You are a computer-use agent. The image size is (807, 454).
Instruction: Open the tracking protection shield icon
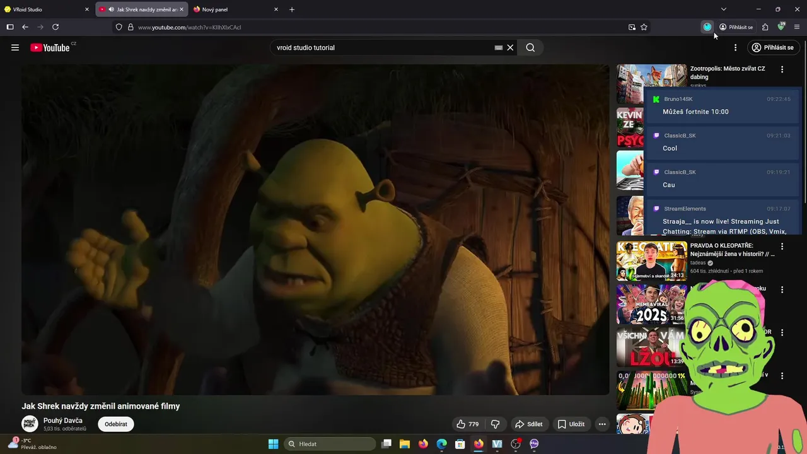pos(119,27)
